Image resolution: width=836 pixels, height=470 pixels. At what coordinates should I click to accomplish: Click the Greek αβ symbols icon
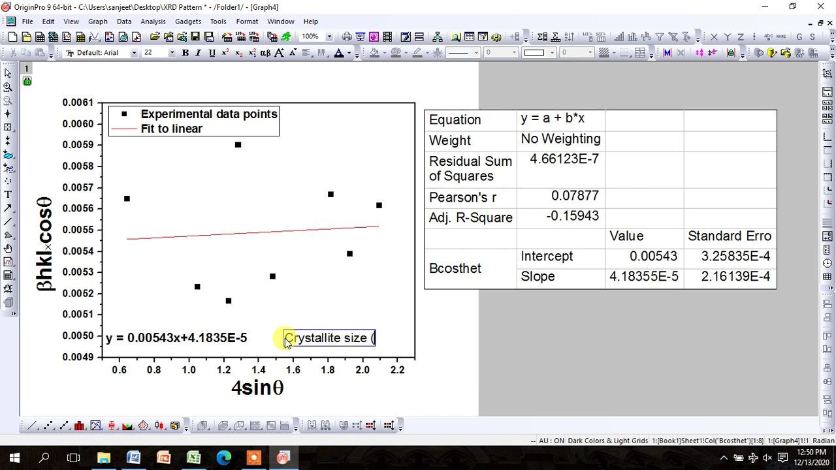click(265, 53)
